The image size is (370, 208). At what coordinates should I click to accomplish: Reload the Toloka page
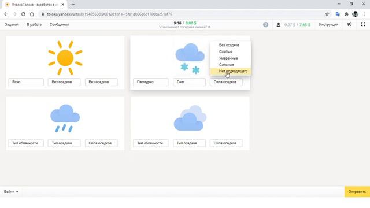click(23, 14)
